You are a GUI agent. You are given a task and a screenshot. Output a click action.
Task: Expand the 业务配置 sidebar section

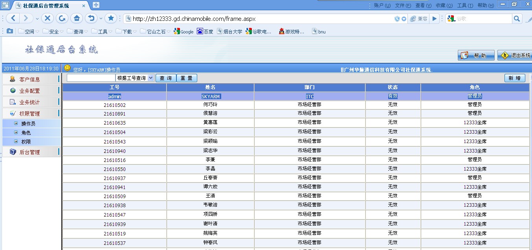pos(31,90)
